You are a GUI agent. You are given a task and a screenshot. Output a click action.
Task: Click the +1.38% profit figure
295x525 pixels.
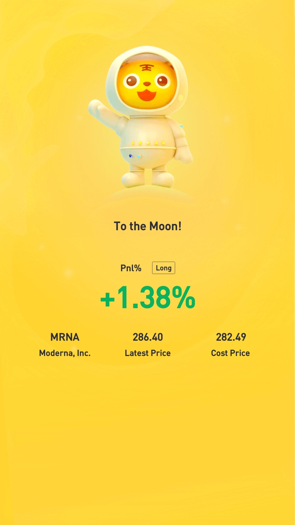(148, 297)
